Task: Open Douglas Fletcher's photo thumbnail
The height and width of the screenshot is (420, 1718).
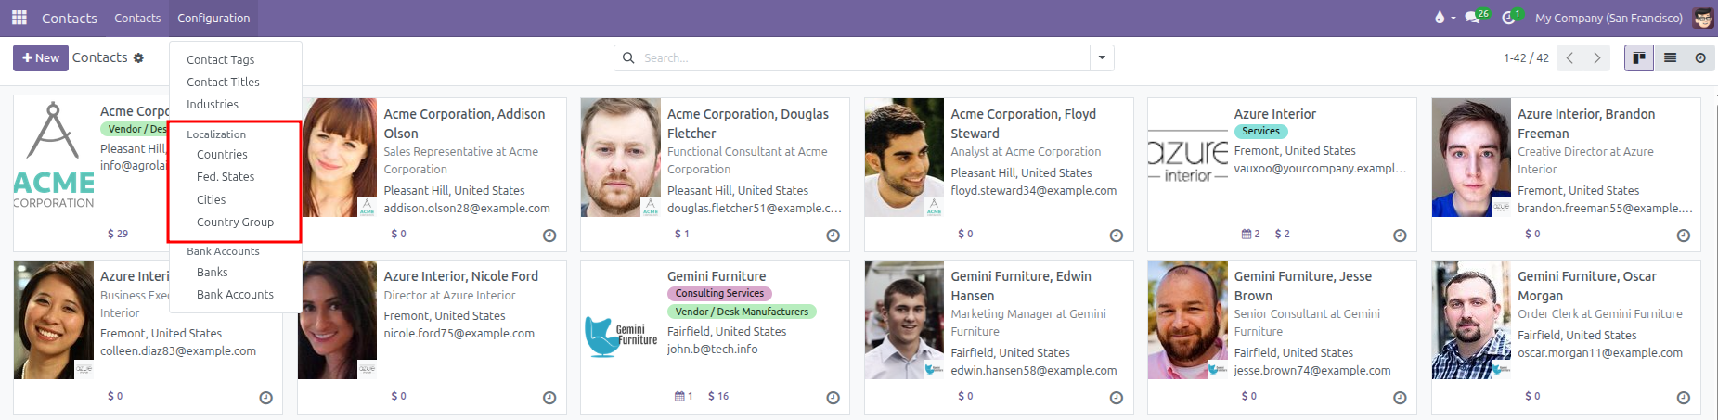Action: [621, 158]
